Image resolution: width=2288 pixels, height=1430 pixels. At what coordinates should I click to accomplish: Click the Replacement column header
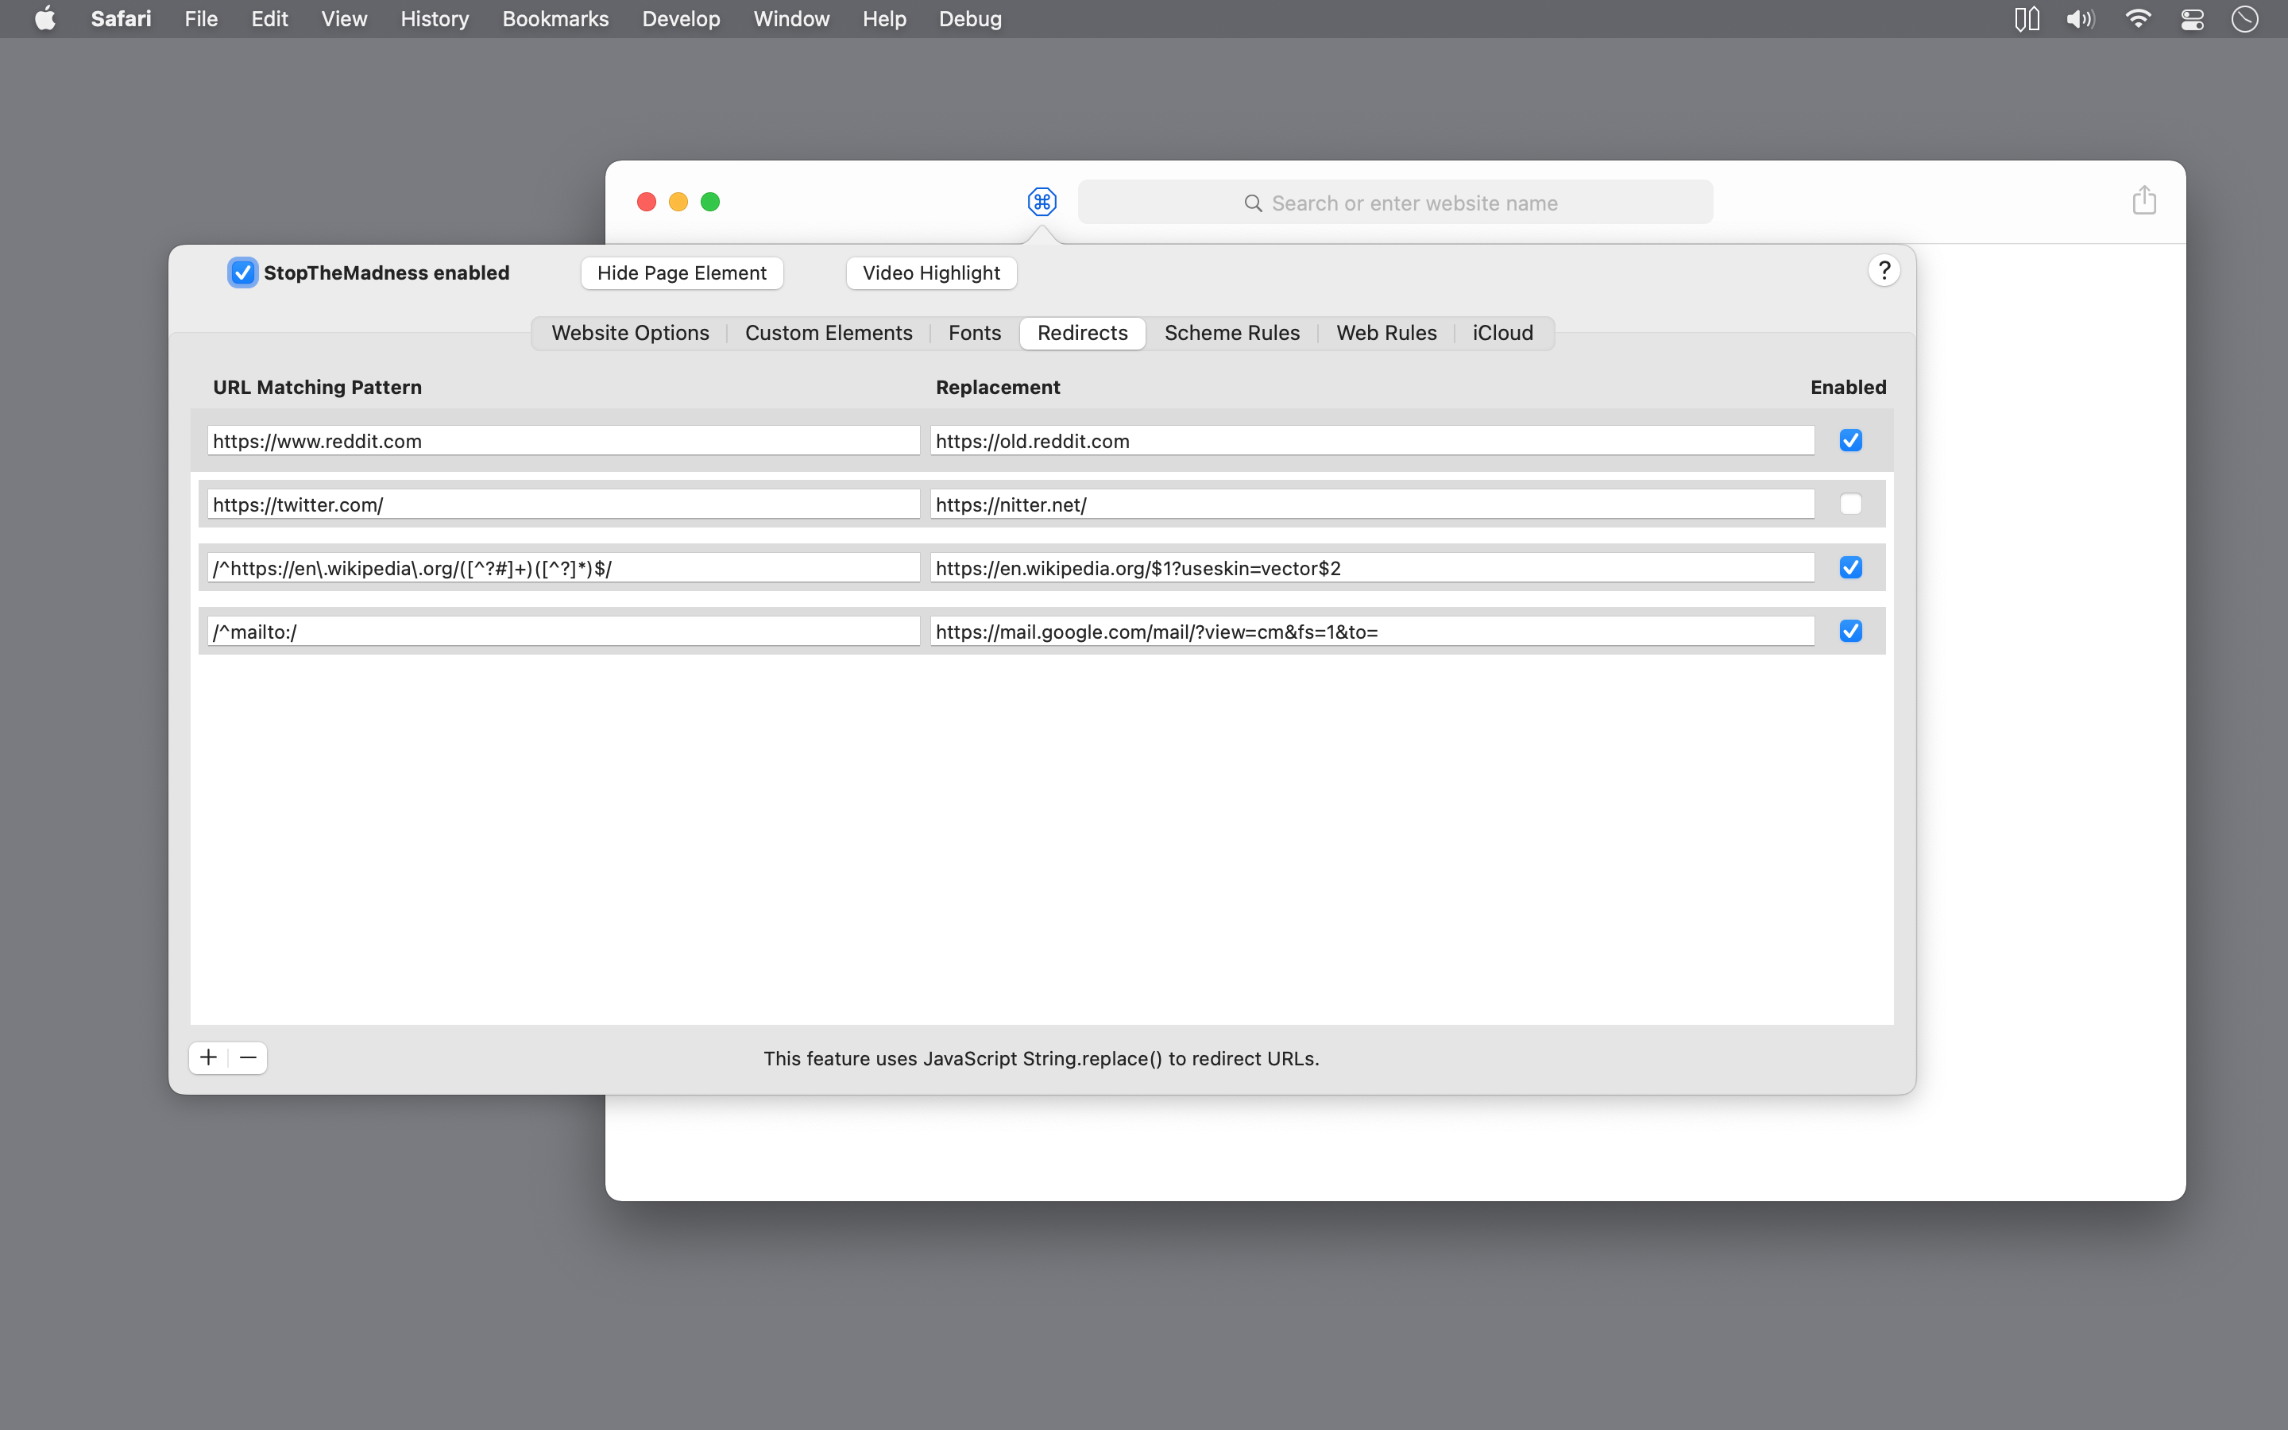pyautogui.click(x=998, y=387)
